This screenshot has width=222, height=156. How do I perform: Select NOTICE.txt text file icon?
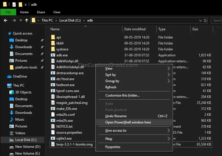(53, 126)
